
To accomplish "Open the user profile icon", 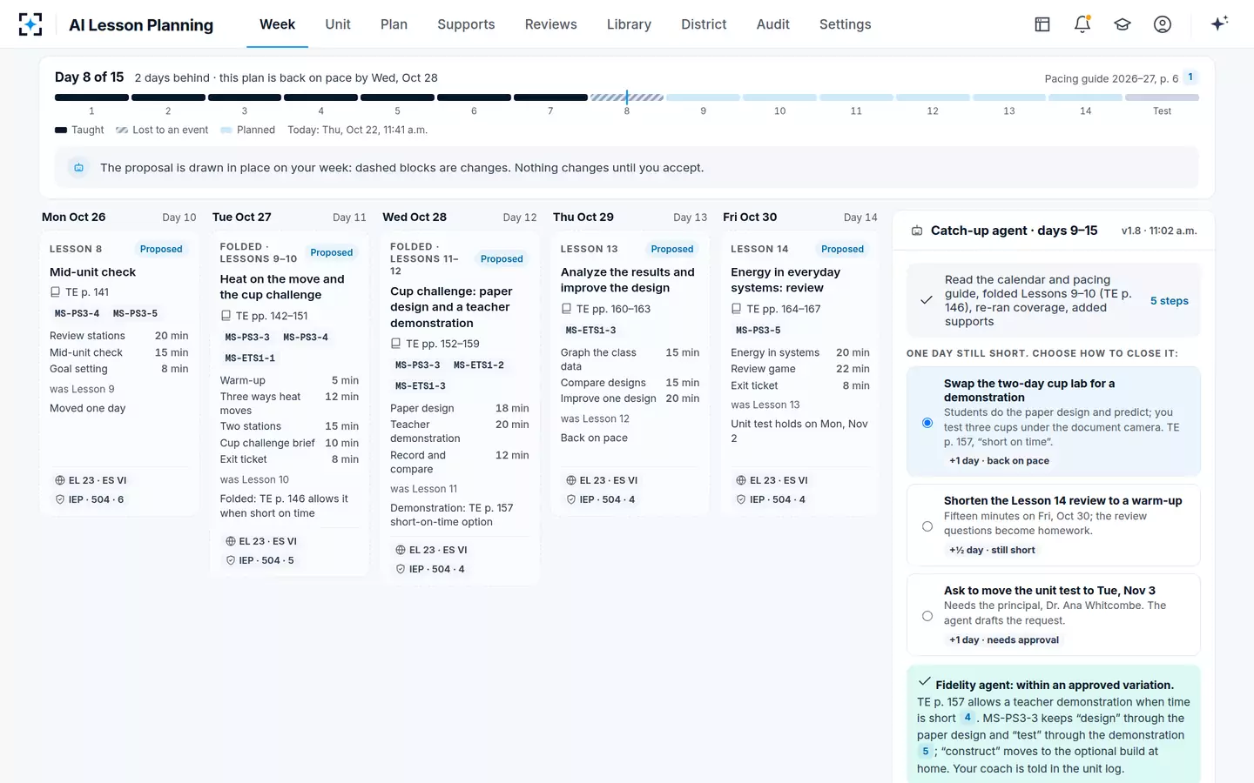I will (x=1163, y=24).
